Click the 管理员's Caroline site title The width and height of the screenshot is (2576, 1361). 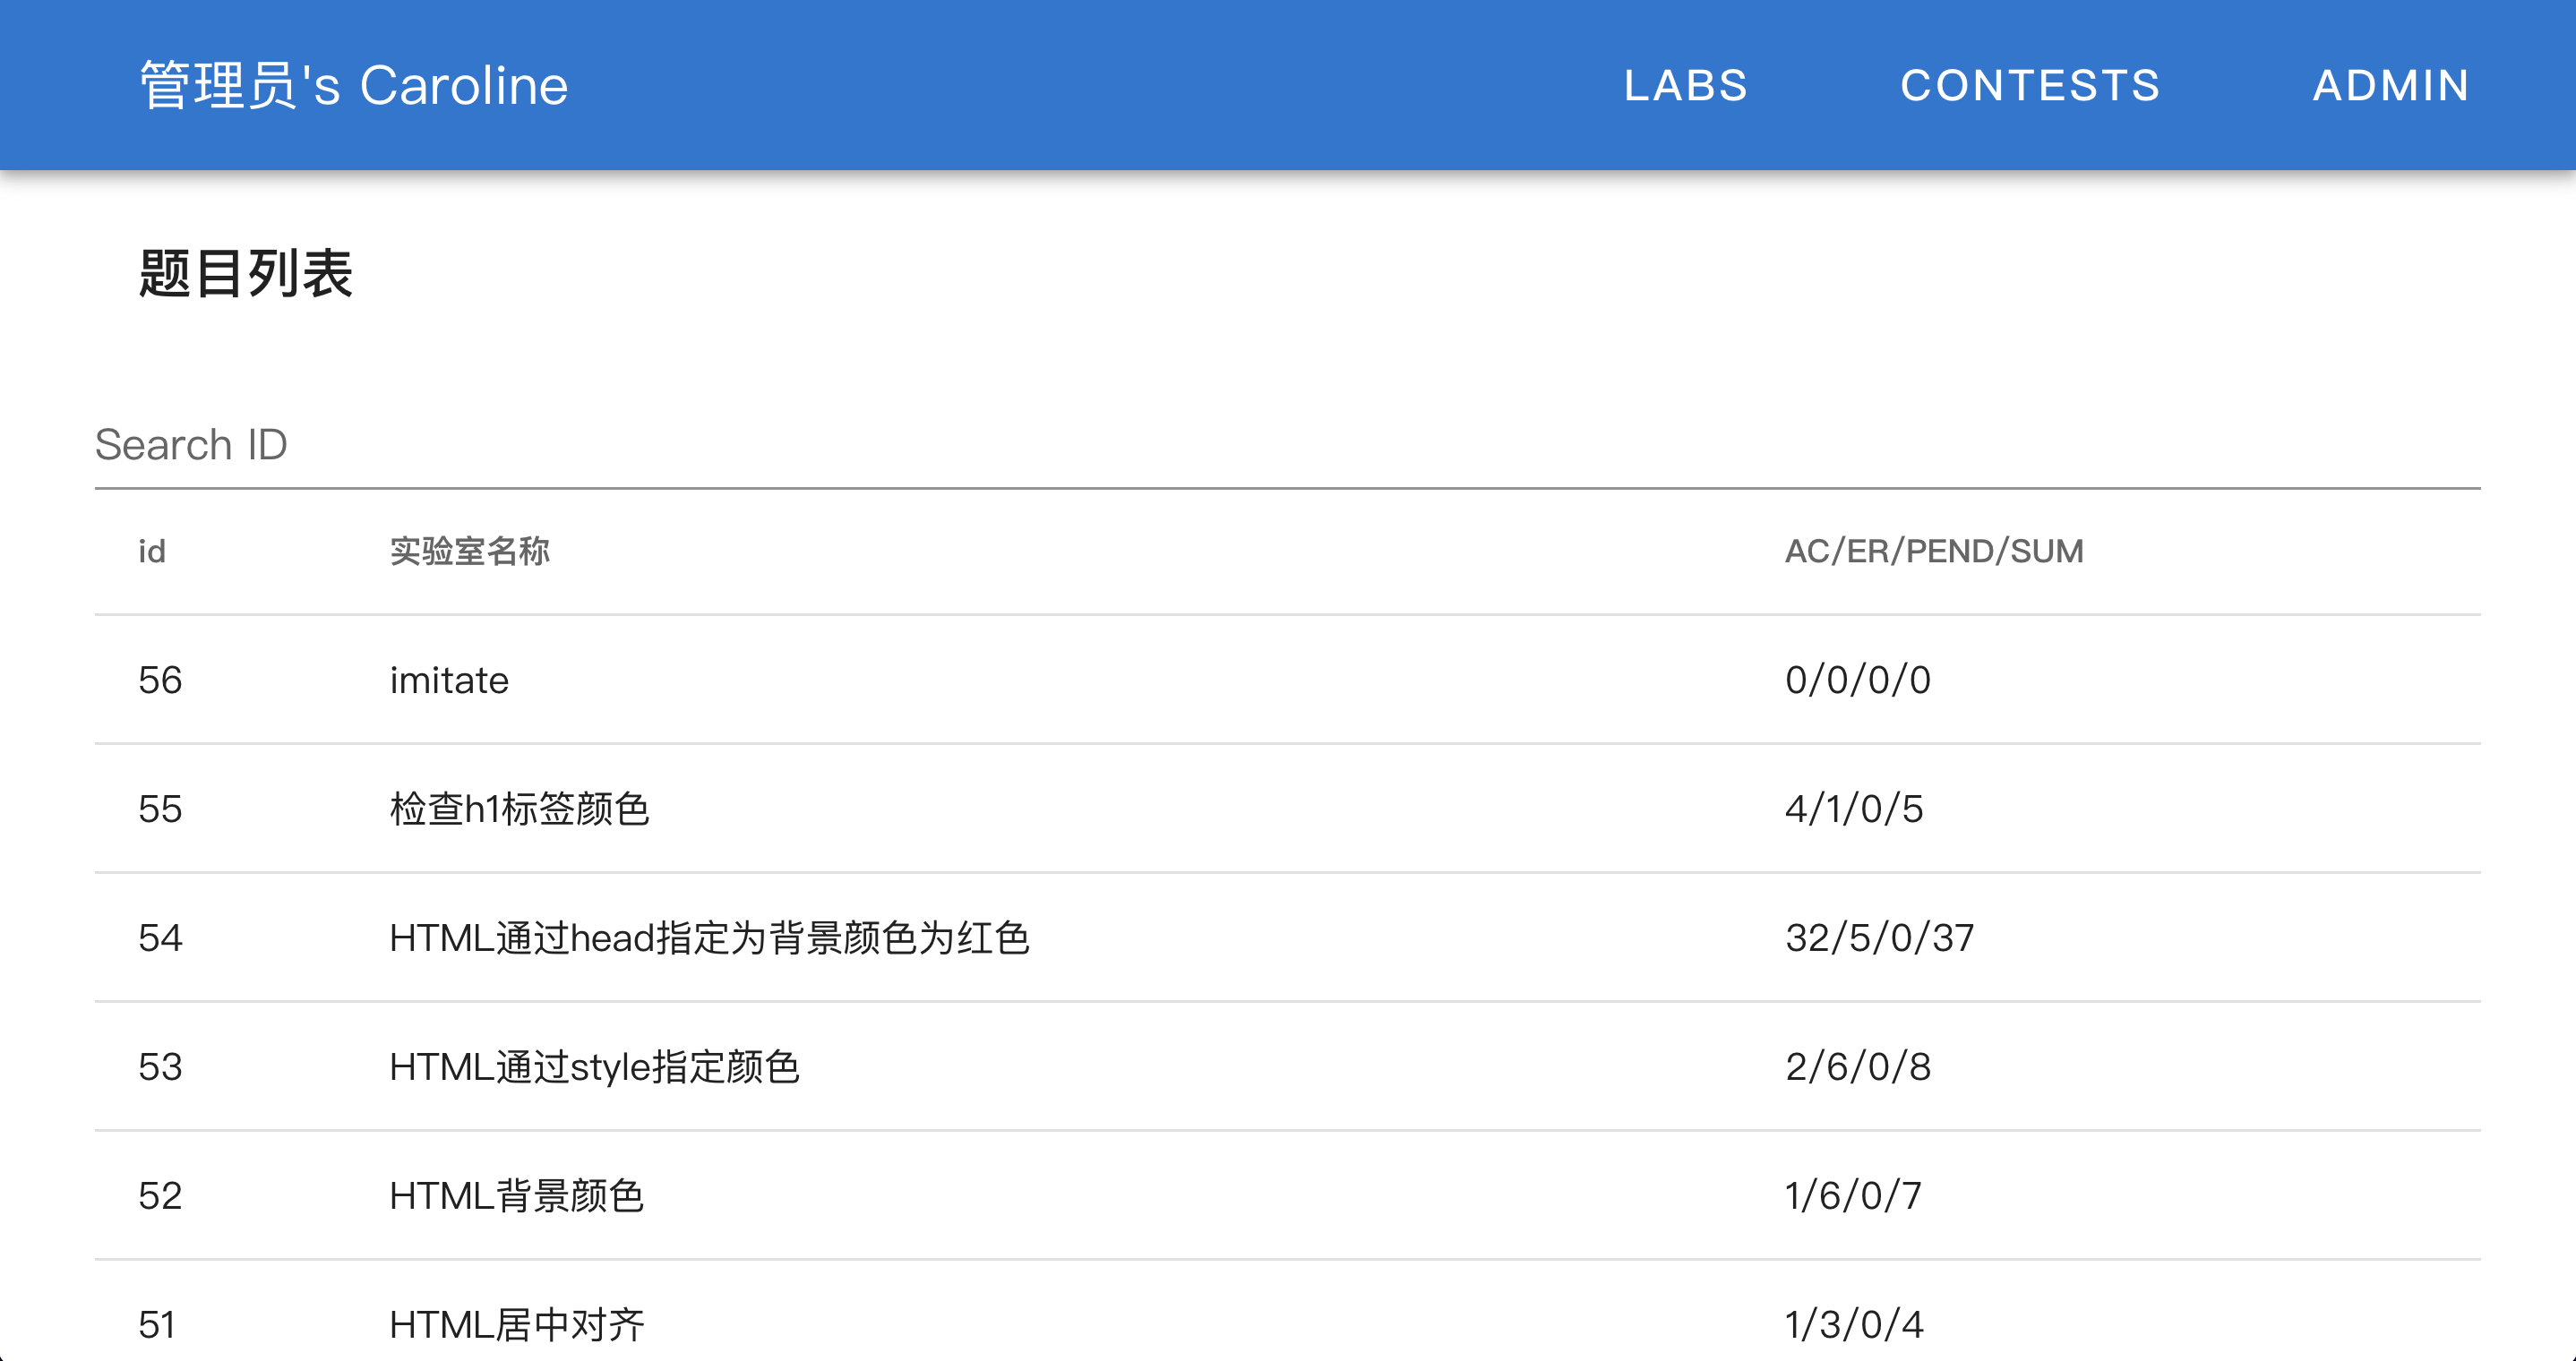[x=354, y=85]
